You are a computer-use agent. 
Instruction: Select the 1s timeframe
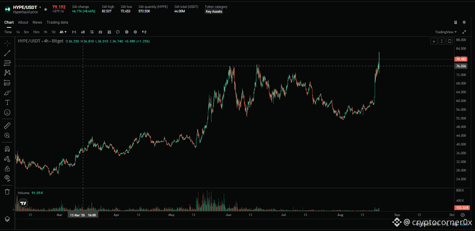click(x=18, y=32)
